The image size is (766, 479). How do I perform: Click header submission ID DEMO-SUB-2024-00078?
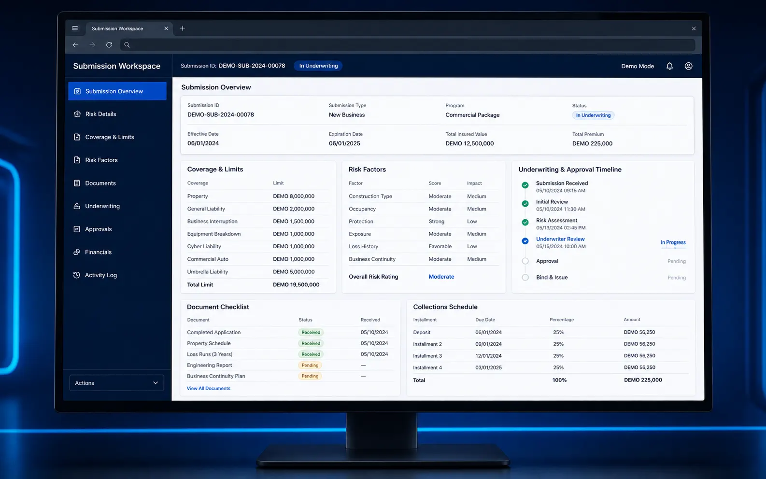coord(252,66)
